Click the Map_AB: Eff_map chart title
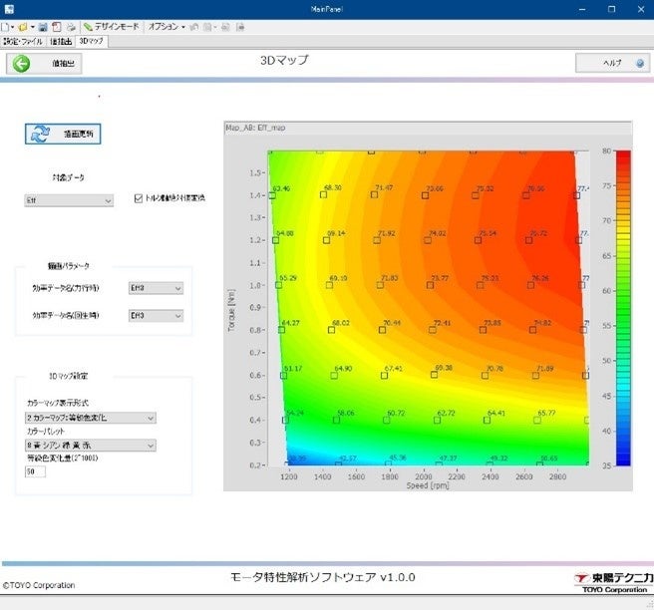 255,128
